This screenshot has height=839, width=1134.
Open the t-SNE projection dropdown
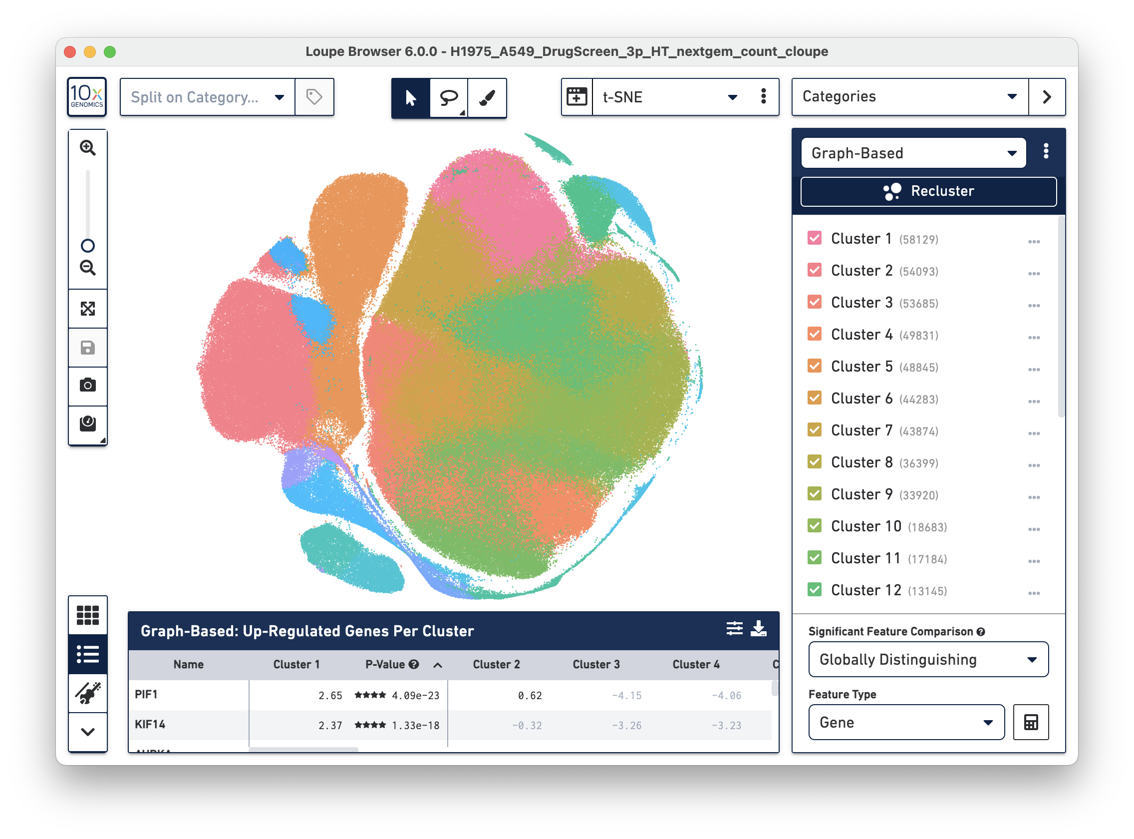(x=730, y=97)
